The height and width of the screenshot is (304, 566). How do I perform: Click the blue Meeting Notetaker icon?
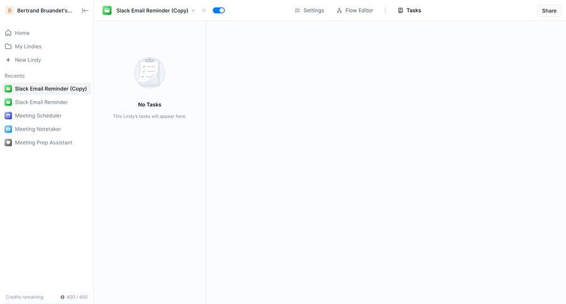pyautogui.click(x=8, y=129)
